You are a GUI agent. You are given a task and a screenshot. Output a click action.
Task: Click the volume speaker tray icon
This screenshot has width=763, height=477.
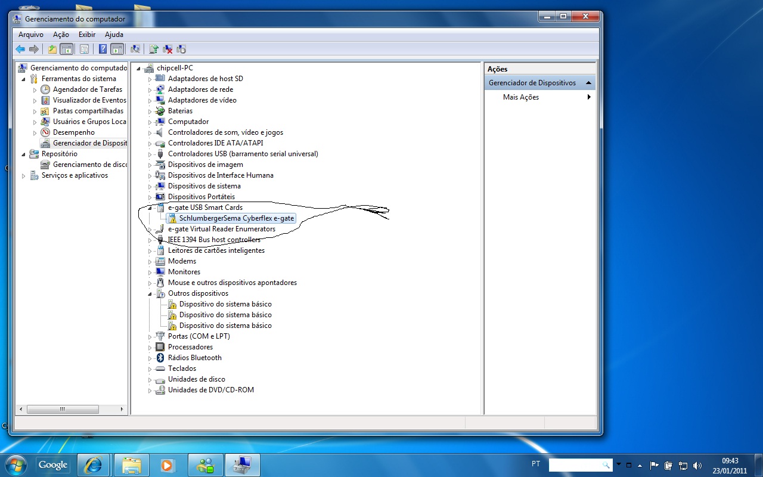point(698,465)
